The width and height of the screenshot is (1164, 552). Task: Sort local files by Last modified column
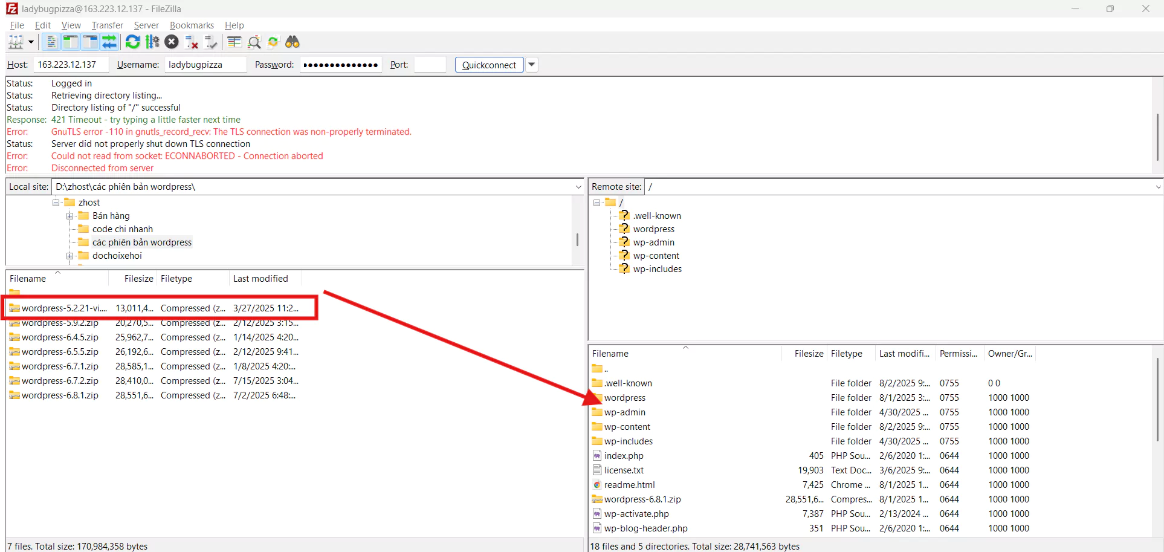point(265,279)
